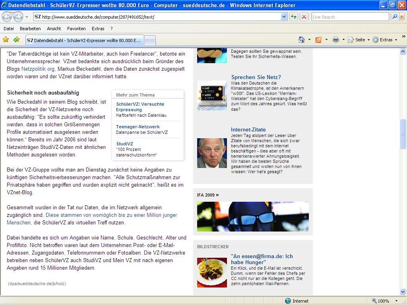The width and height of the screenshot is (407, 305).
Task: Click the Add to Favorites icon
Action: pyautogui.click(x=16, y=40)
